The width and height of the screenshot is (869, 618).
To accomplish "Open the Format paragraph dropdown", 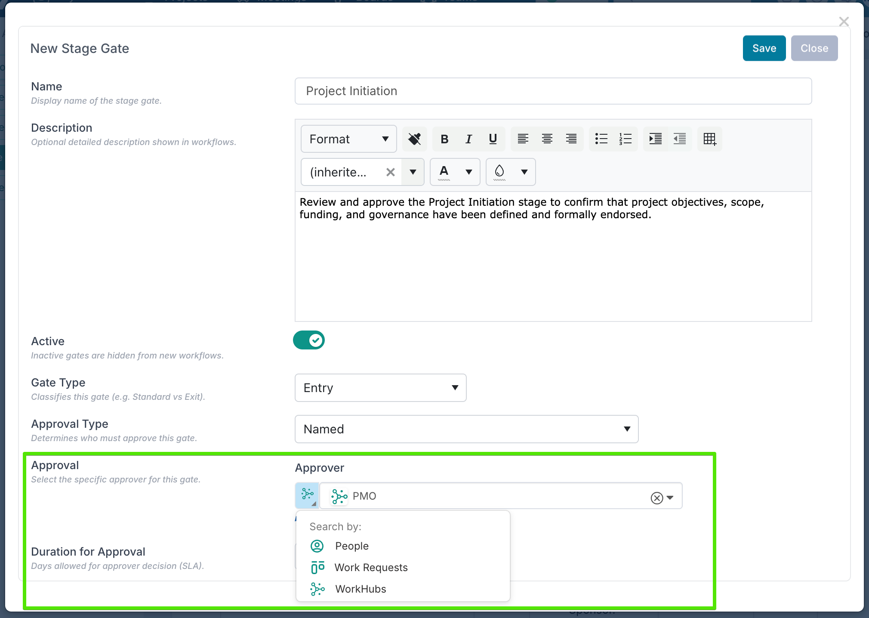I will pos(348,139).
